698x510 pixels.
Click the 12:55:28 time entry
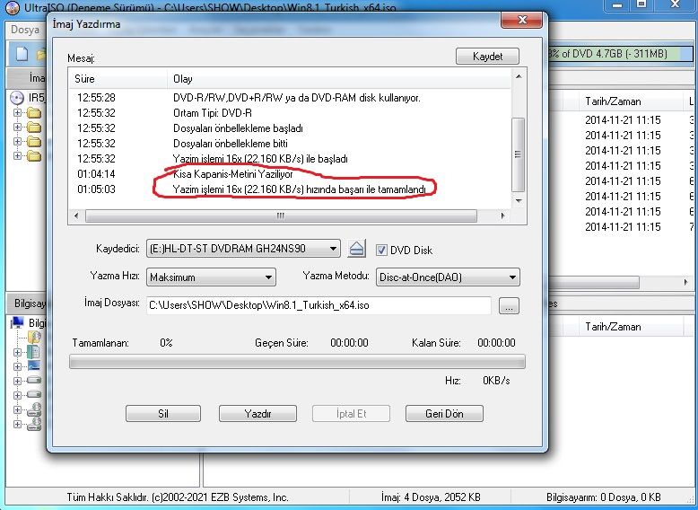tap(96, 98)
